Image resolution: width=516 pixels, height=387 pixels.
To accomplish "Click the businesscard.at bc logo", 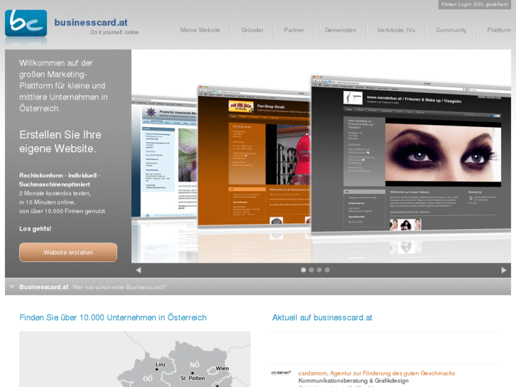I will click(26, 23).
